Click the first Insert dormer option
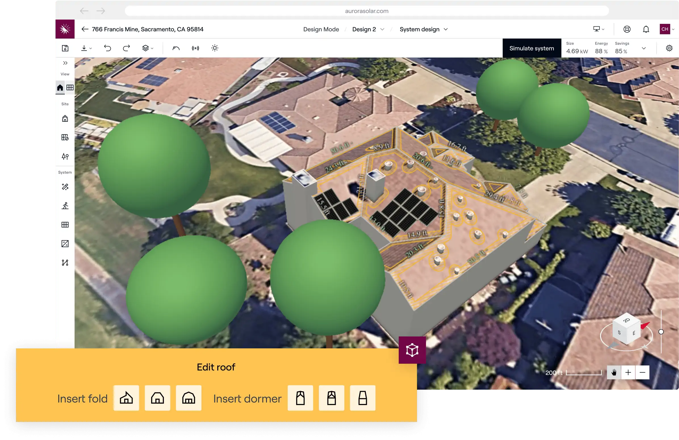 click(300, 398)
